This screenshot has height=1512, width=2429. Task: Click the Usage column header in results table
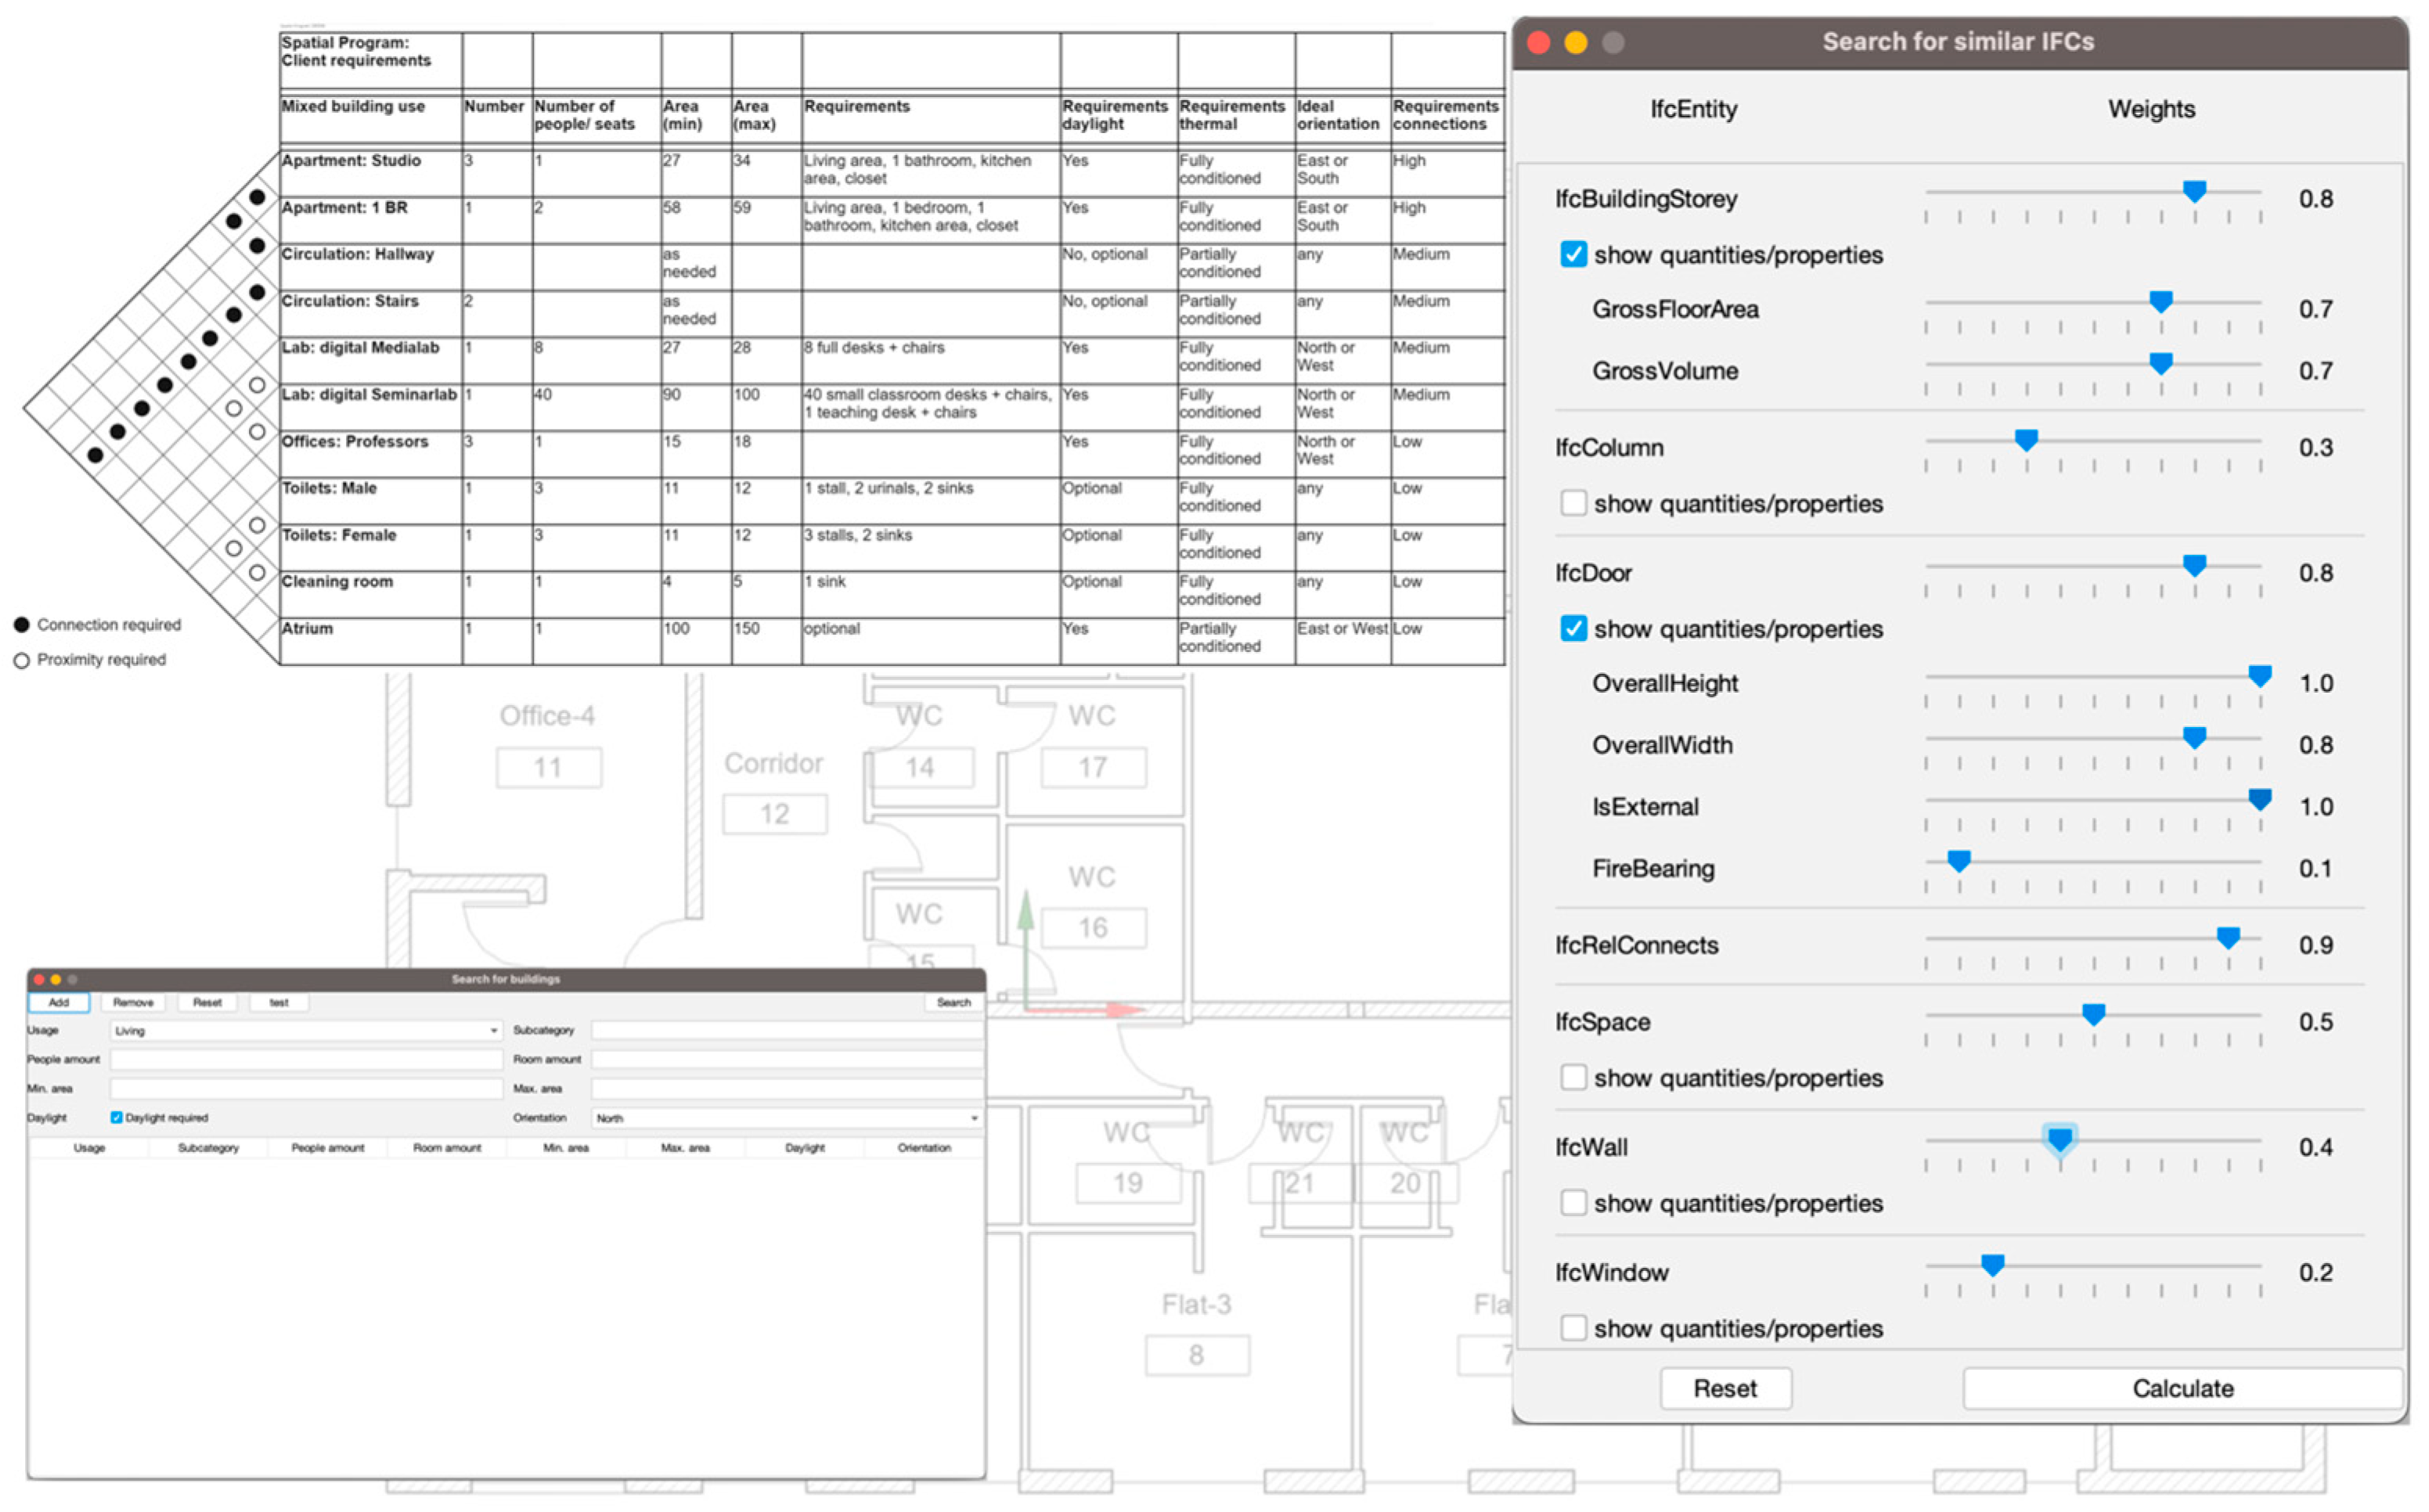pos(89,1148)
